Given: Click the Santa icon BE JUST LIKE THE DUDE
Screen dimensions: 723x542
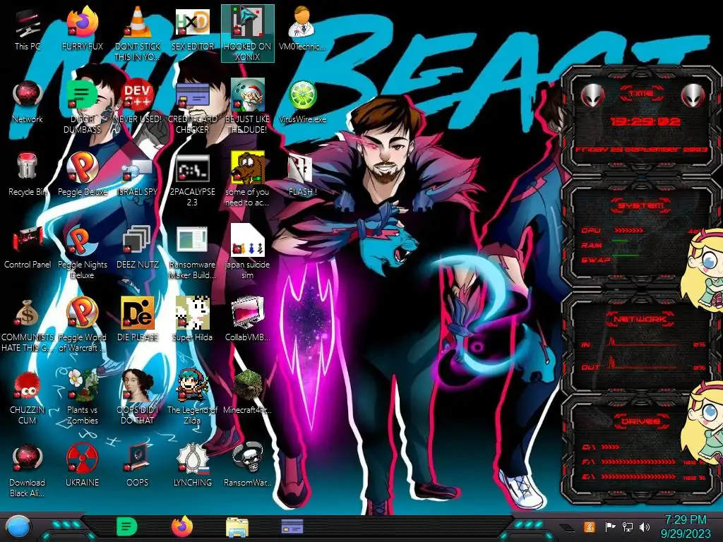Looking at the screenshot, I should (248, 106).
